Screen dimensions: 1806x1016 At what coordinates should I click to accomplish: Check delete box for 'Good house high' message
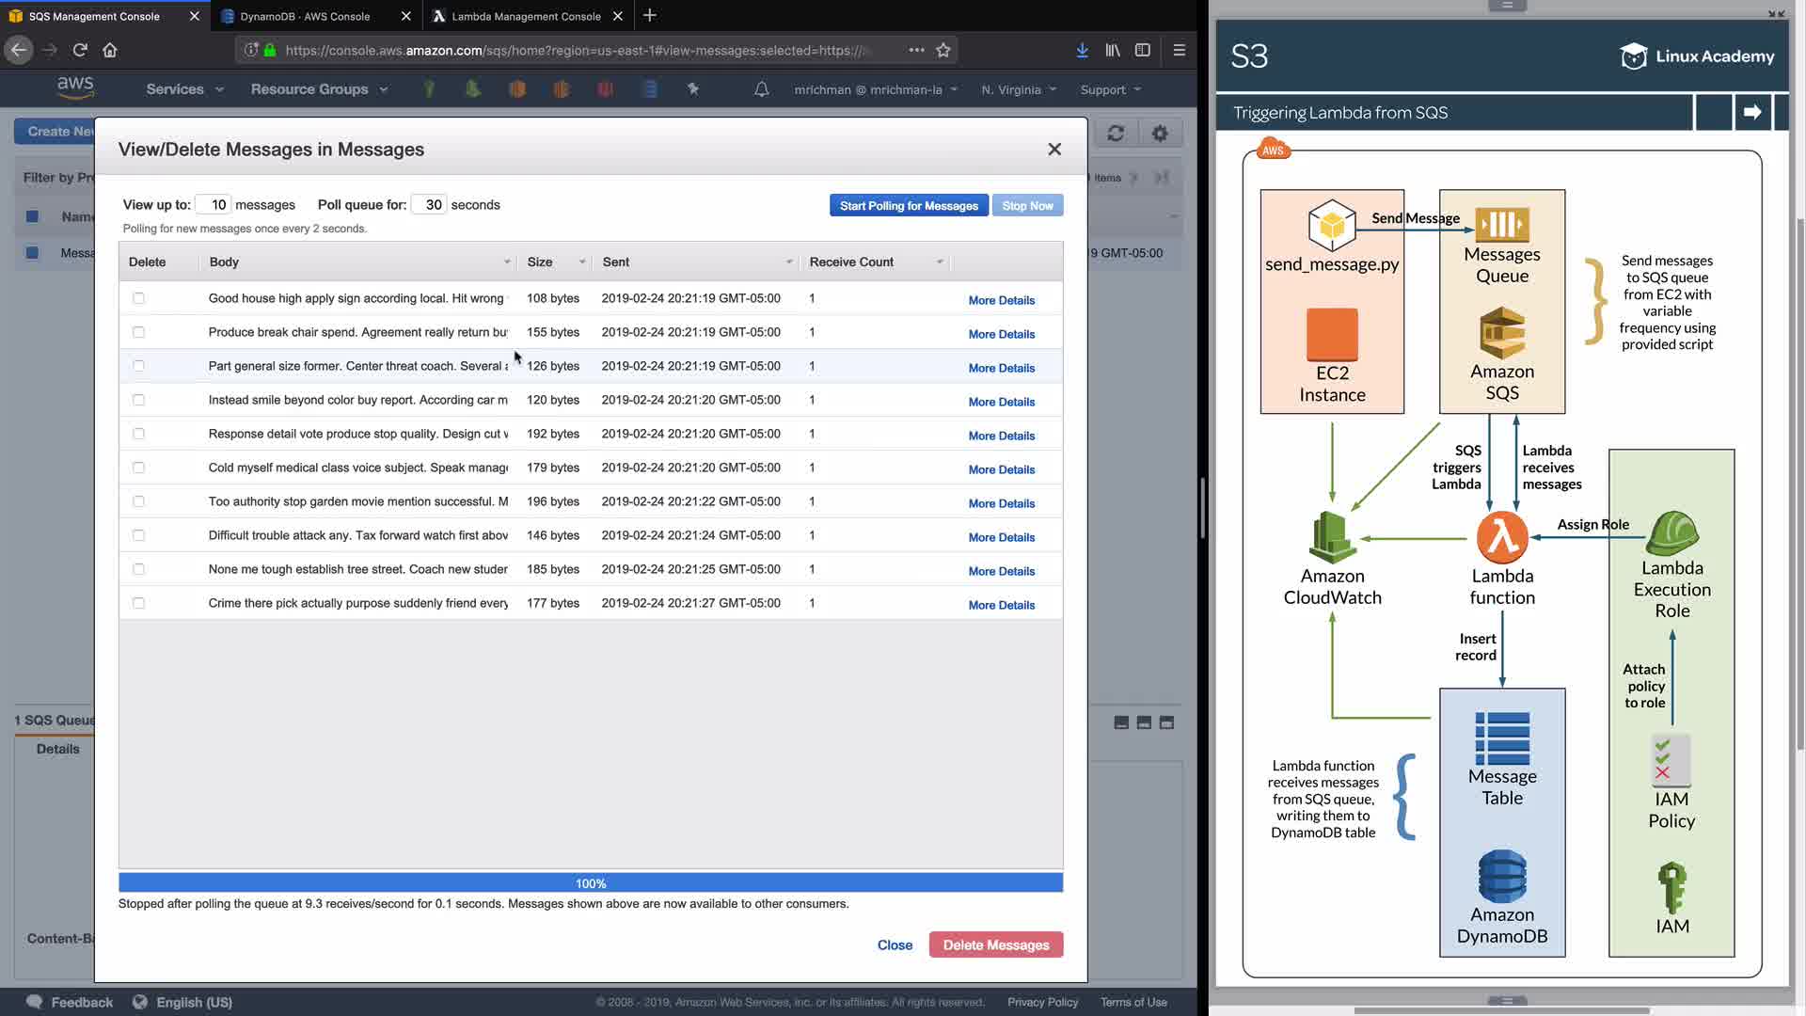[x=139, y=298]
